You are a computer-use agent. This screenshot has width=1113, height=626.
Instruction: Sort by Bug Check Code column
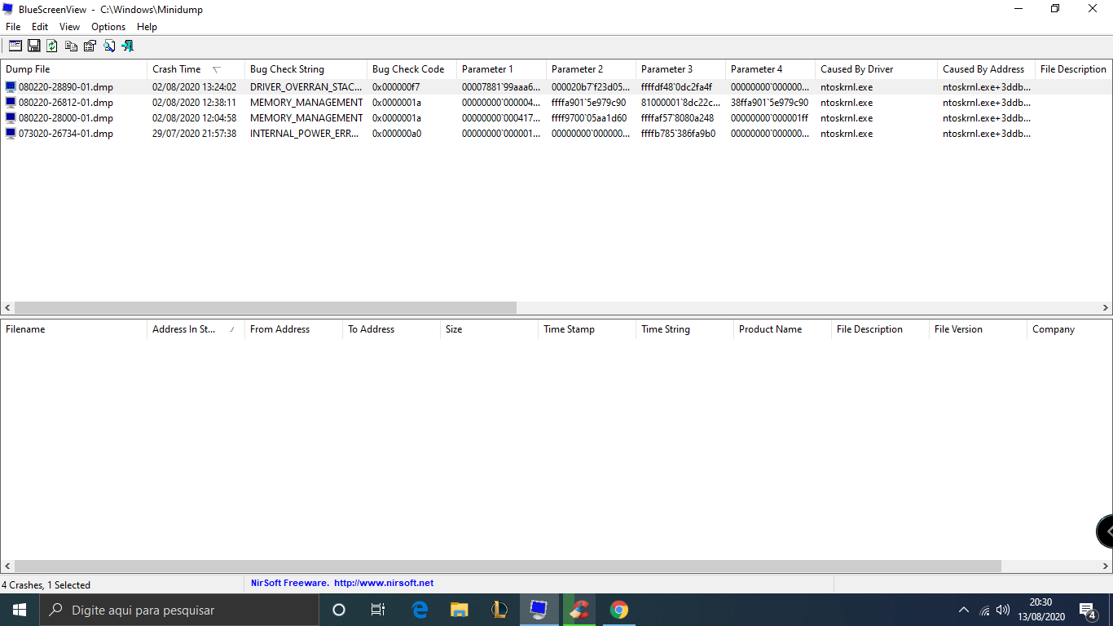411,69
